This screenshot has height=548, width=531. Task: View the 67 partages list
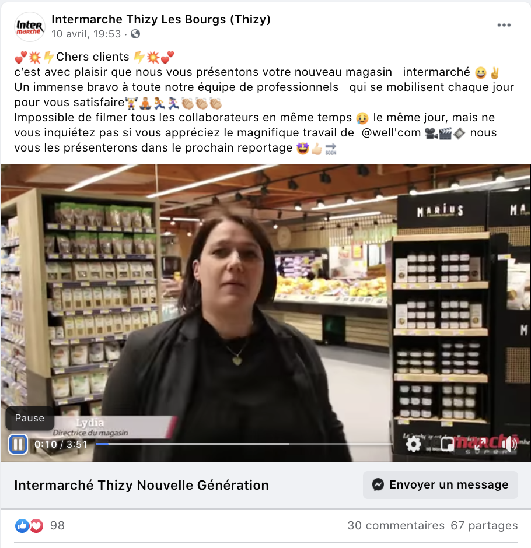[484, 526]
